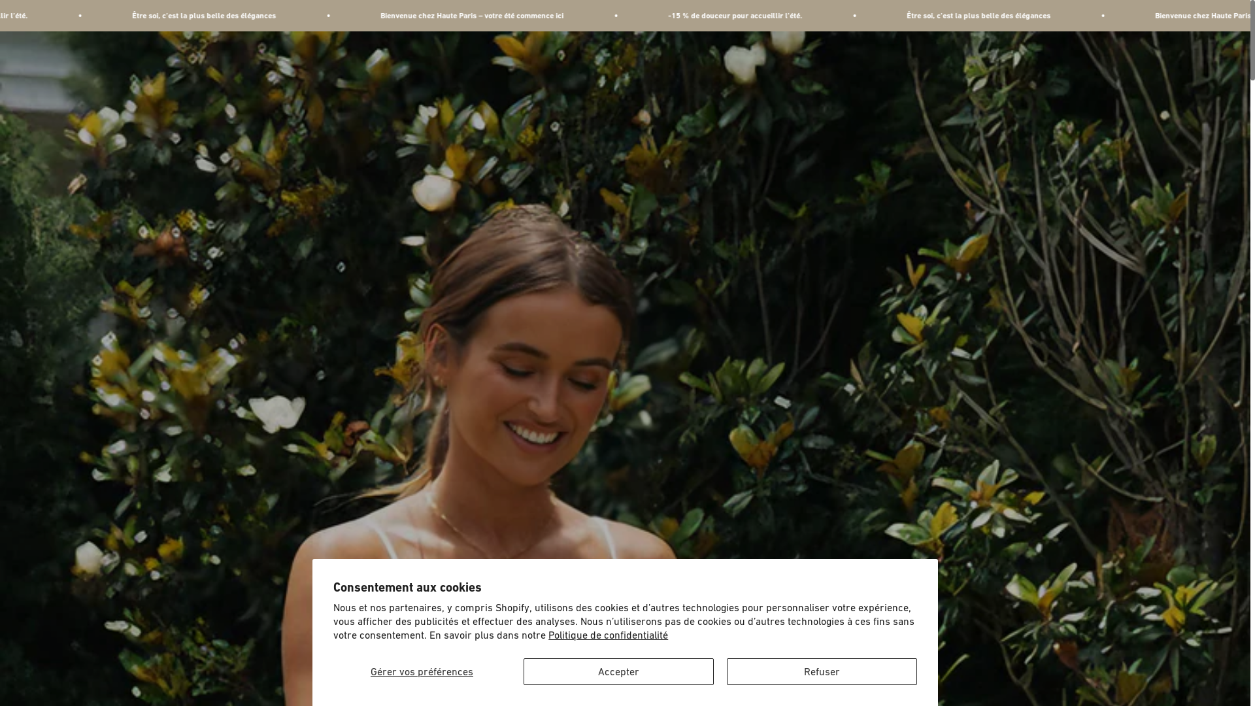1255x706 pixels.
Task: Click the page vertical scrollbar thumb
Action: point(1252,40)
